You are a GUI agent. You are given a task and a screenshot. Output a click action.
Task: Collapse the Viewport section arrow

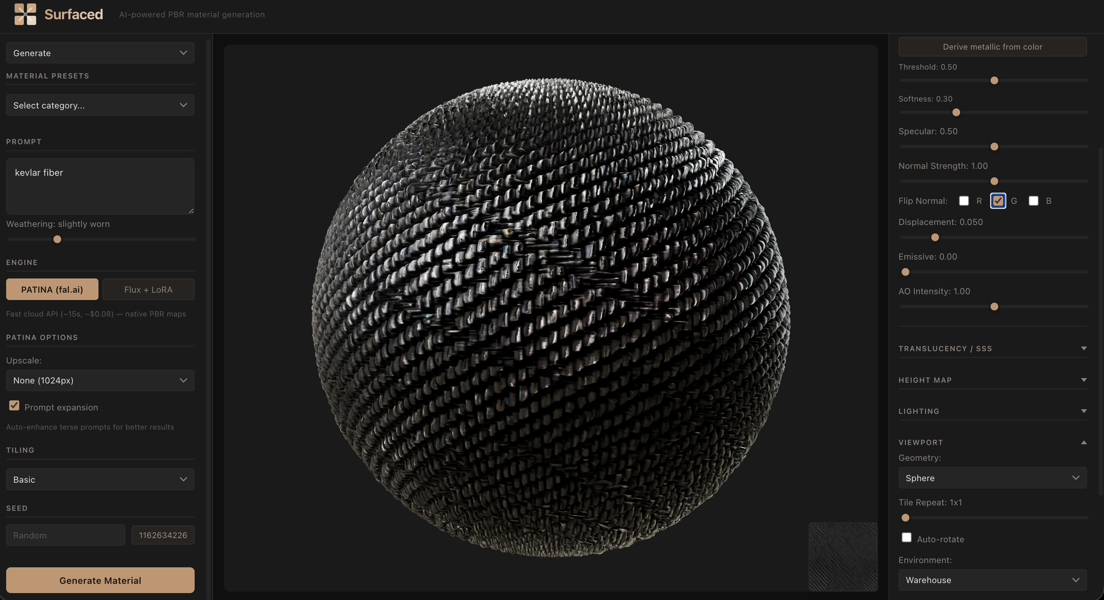coord(1084,442)
